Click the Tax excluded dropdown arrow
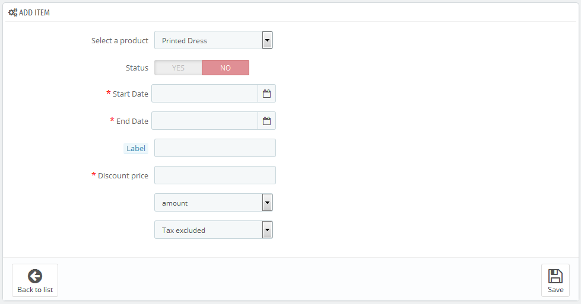Image resolution: width=581 pixels, height=304 pixels. pyautogui.click(x=267, y=230)
